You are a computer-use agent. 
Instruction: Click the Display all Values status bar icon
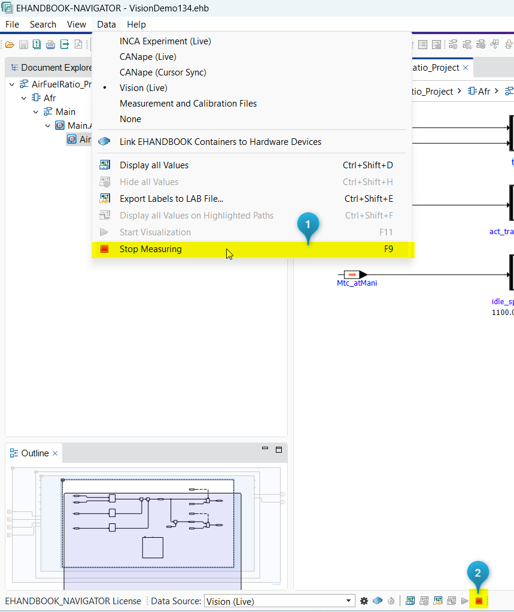[410, 601]
